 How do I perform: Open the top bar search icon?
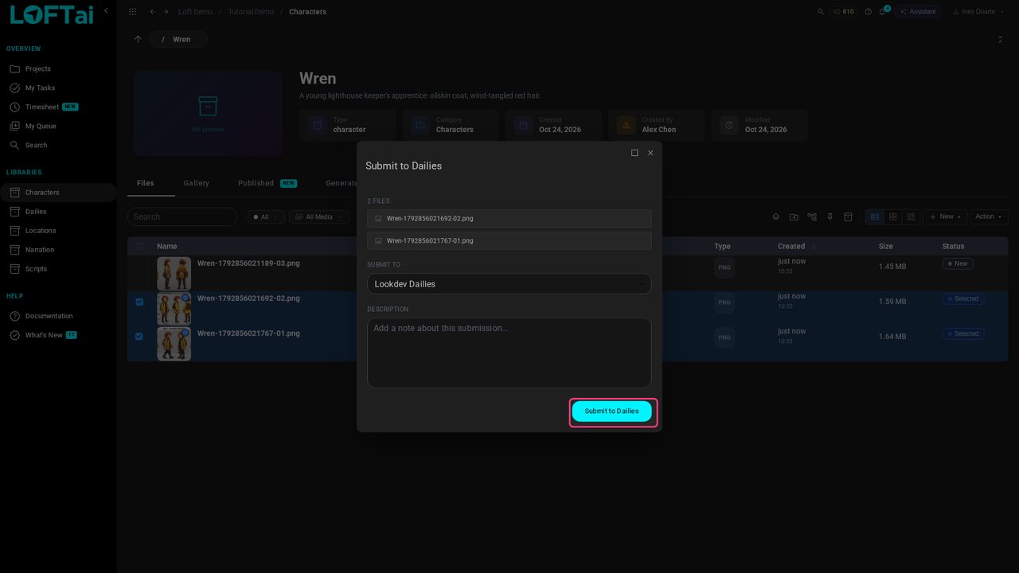(x=822, y=12)
